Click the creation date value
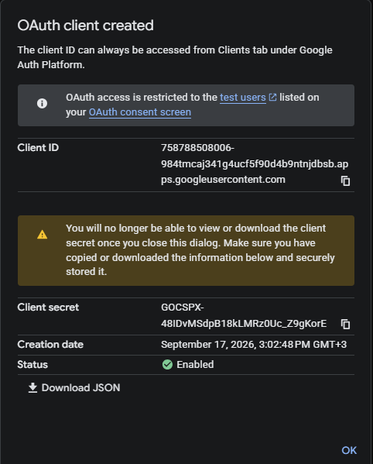Viewport: 373px width, 464px height. pyautogui.click(x=254, y=345)
